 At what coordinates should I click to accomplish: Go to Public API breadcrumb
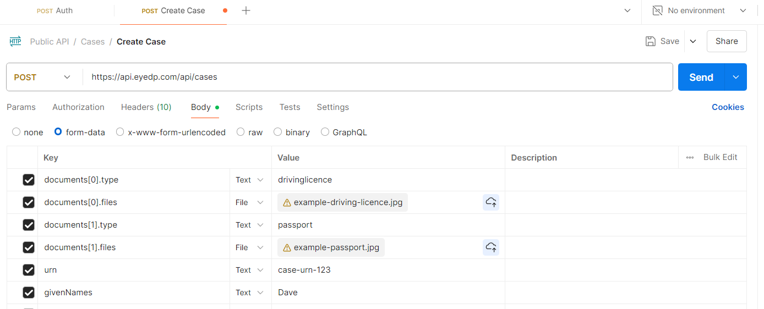[x=50, y=42]
